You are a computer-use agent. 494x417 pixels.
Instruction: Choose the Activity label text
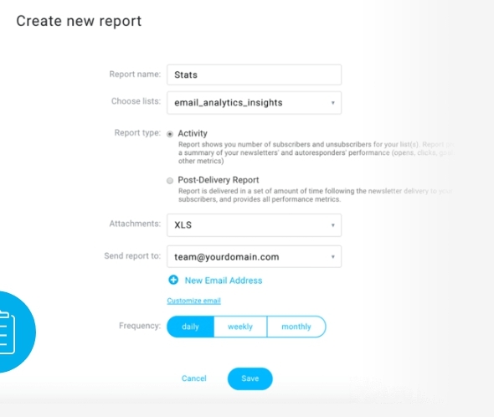tap(193, 133)
